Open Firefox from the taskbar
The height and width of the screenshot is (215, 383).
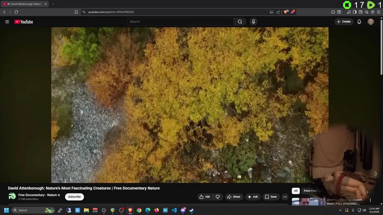[156, 210]
